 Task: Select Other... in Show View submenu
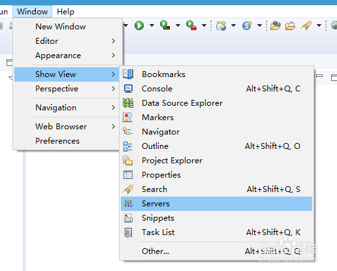216,251
